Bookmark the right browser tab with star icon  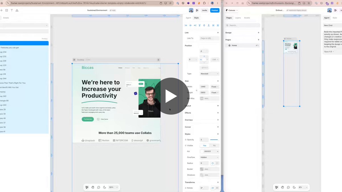click(309, 3)
